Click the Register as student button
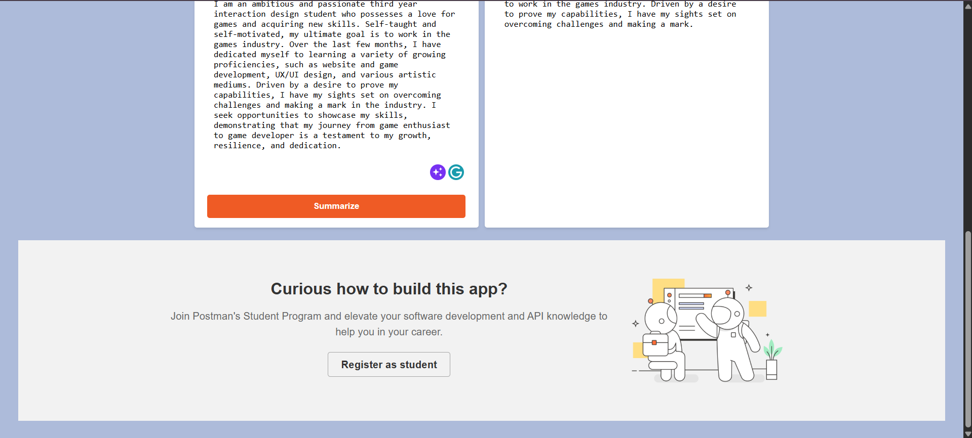Screen dimensions: 972x438 click(x=388, y=365)
